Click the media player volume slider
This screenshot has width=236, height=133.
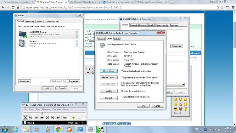pos(82,118)
